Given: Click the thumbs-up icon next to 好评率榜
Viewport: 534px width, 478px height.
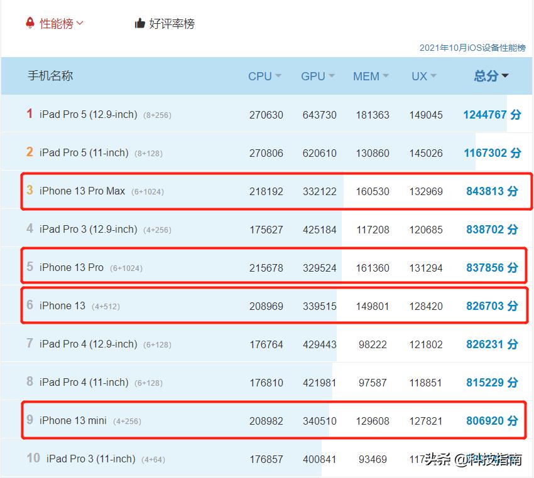Looking at the screenshot, I should [x=139, y=23].
